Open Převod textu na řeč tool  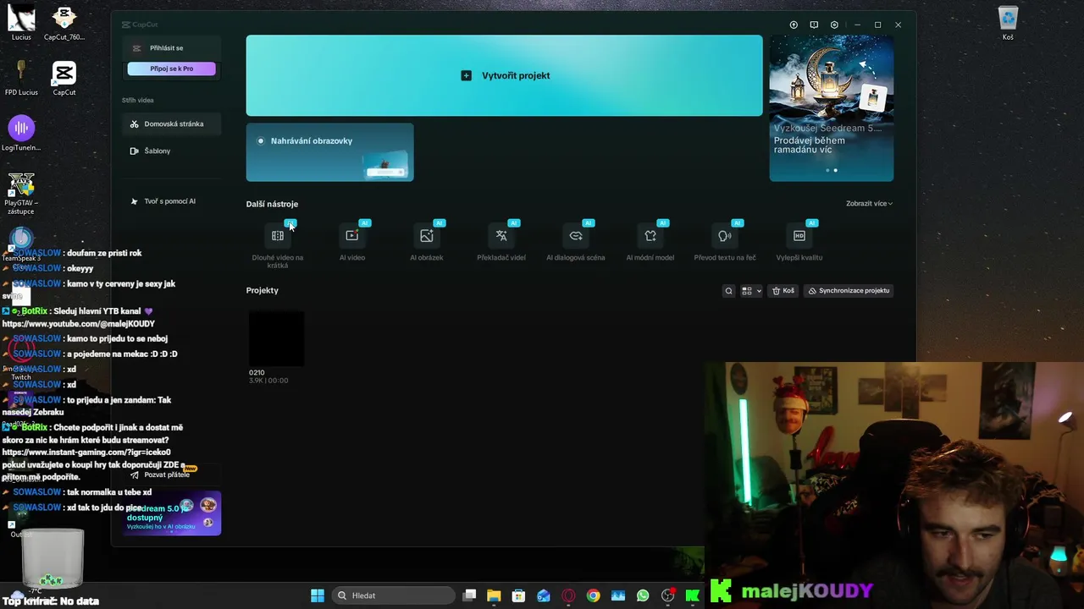click(725, 242)
